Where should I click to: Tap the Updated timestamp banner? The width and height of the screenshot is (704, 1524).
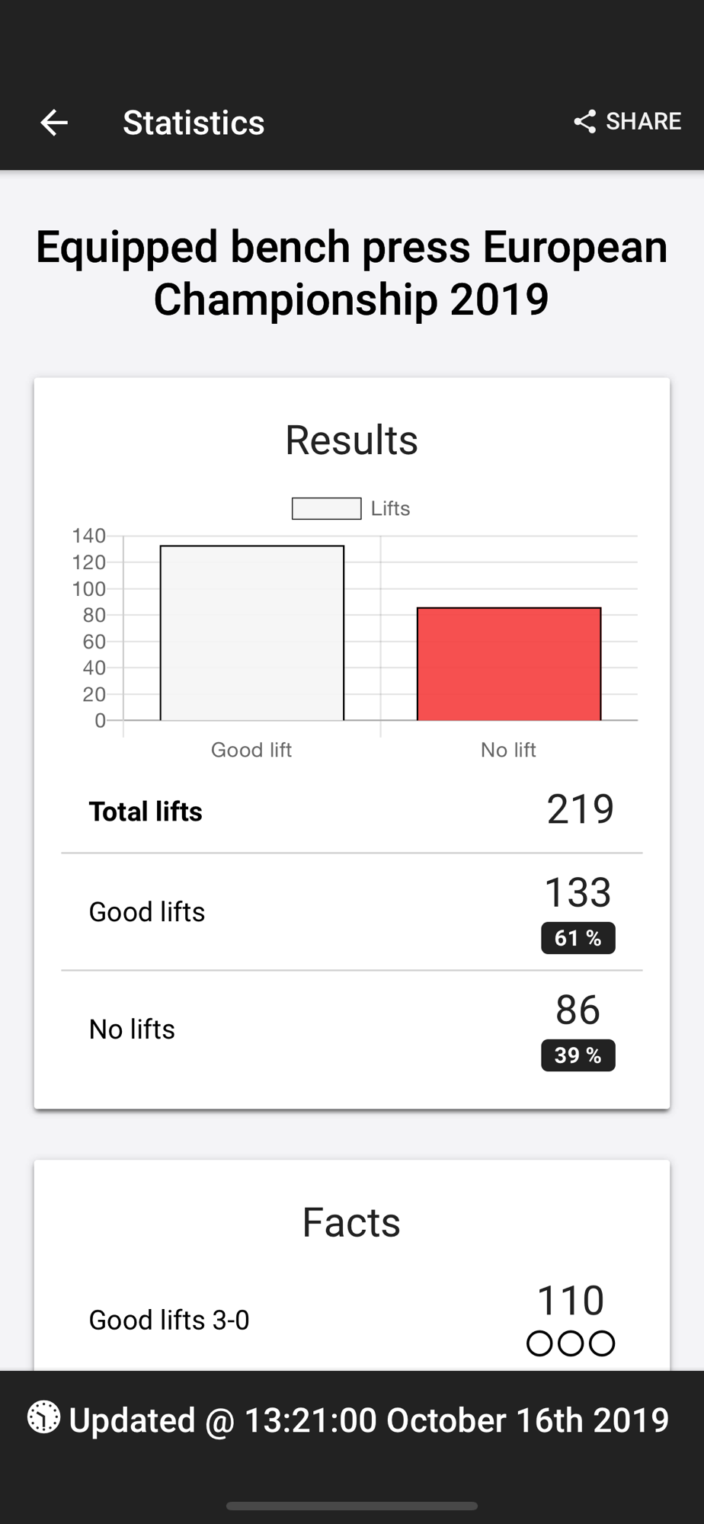click(352, 1420)
